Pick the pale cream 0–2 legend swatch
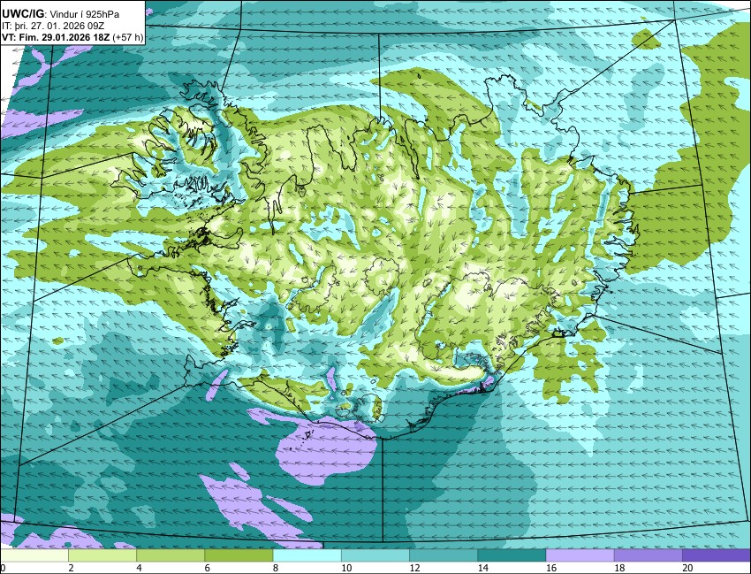Screen dimensions: 751x574 (x=34, y=555)
